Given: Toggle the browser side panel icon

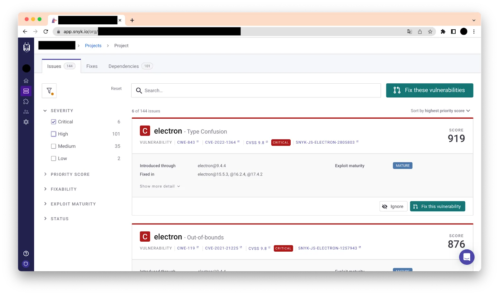Looking at the screenshot, I should [x=453, y=32].
